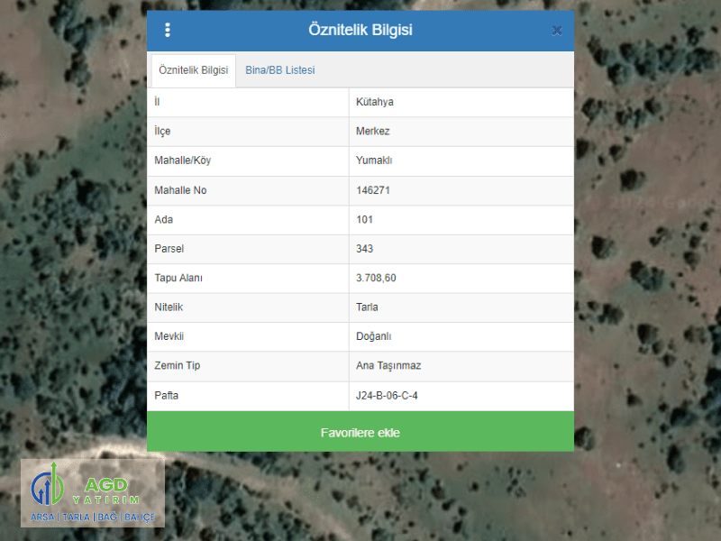The height and width of the screenshot is (541, 721).
Task: Close the Öznitelik Bilgisi dialog
Action: point(557,30)
